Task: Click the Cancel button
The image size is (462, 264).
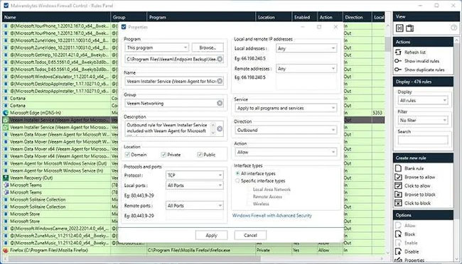Action: click(250, 235)
